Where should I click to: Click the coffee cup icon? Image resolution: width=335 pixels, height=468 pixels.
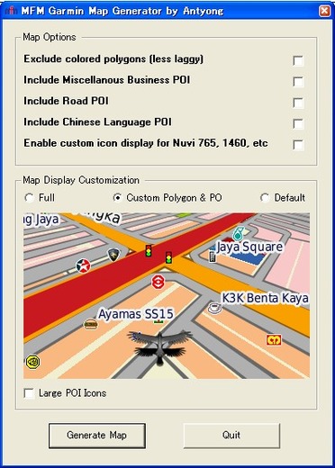pos(215,308)
